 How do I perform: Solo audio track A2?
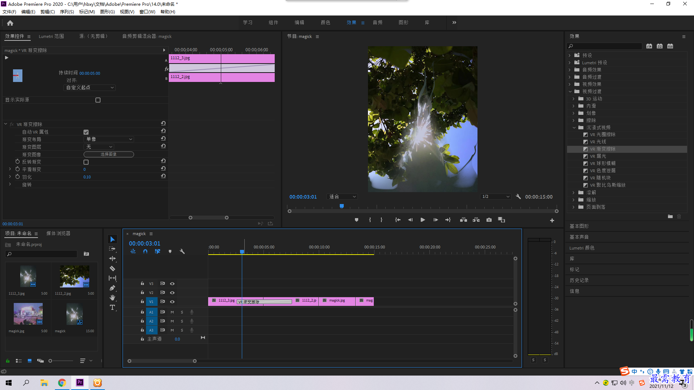tap(182, 321)
